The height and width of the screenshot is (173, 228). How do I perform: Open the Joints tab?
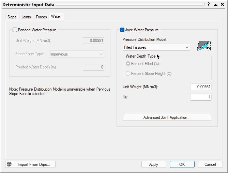click(26, 17)
